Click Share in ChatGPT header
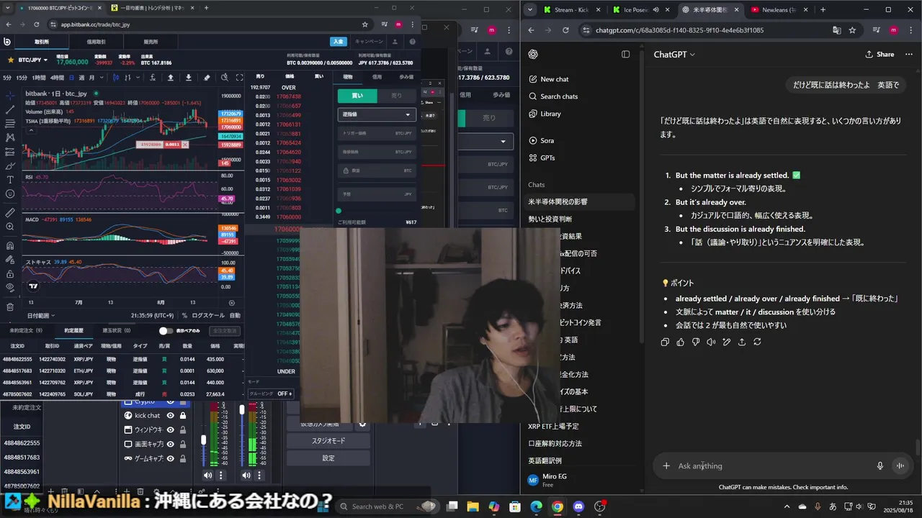 point(880,54)
